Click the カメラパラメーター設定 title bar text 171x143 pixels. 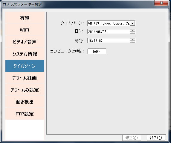click(x=22, y=4)
